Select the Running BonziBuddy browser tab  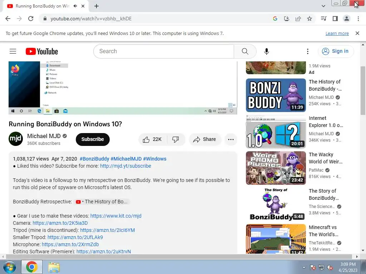pyautogui.click(x=45, y=6)
